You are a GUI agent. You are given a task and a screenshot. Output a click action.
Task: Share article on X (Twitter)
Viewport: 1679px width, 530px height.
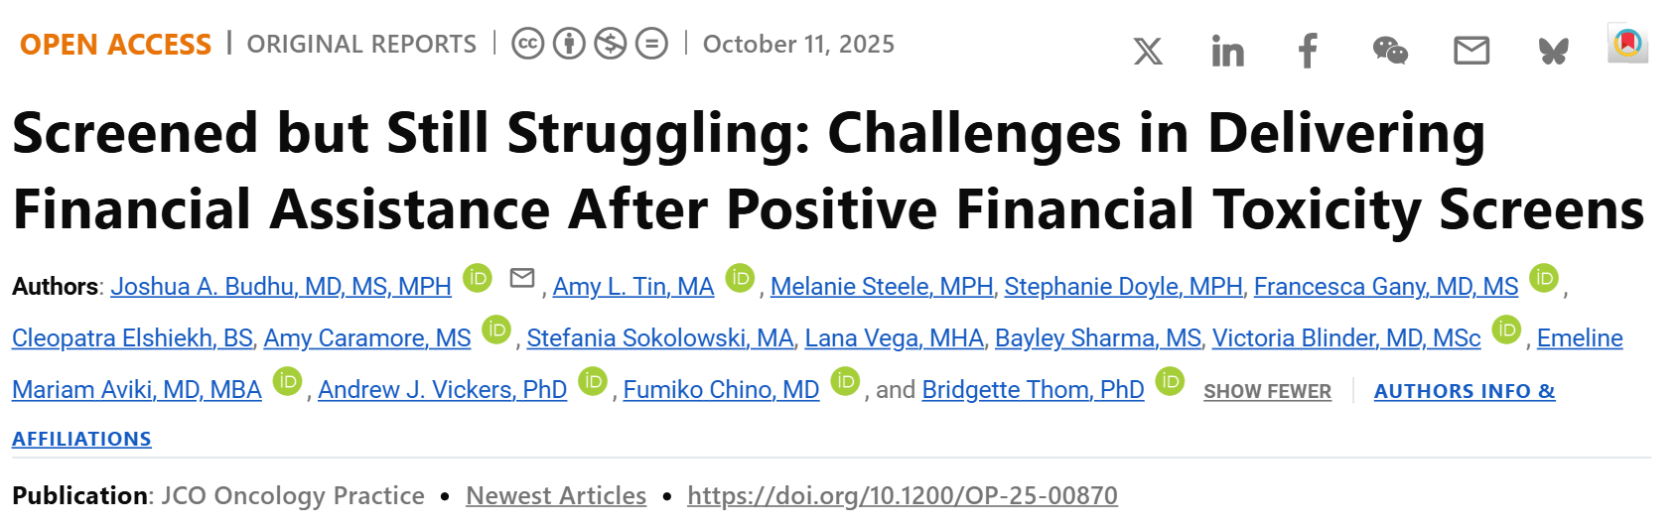pos(1148,51)
